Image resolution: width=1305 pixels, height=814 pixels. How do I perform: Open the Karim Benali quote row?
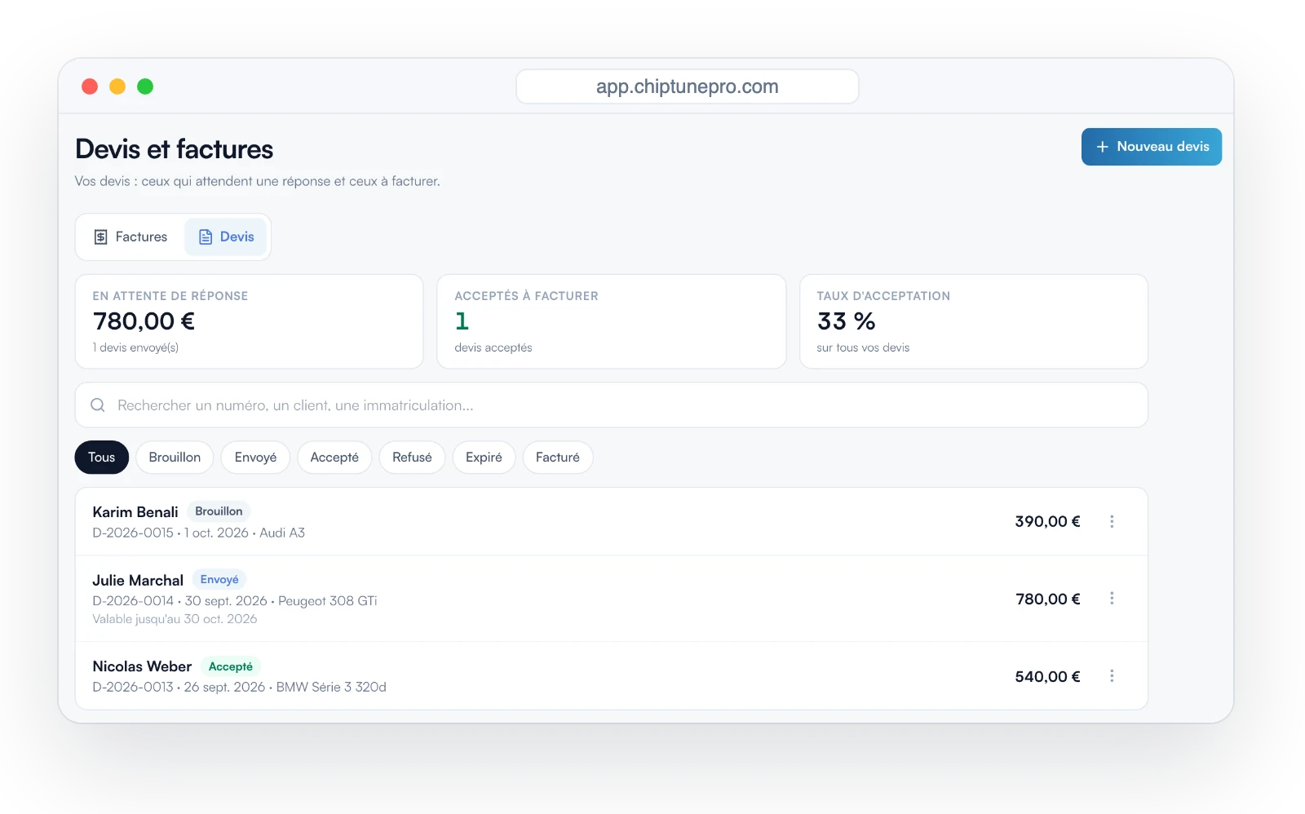612,522
